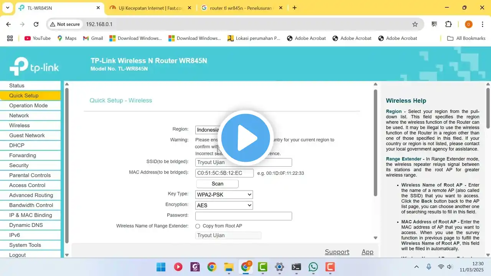Show hidden system tray icons
Viewport: 491px width, 276px height.
(x=417, y=267)
